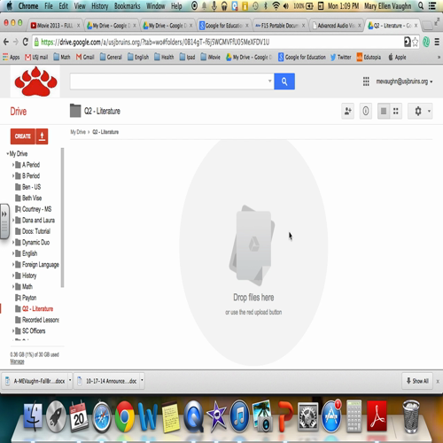
Task: Expand the Foreign Language folder
Action: [x=13, y=264]
